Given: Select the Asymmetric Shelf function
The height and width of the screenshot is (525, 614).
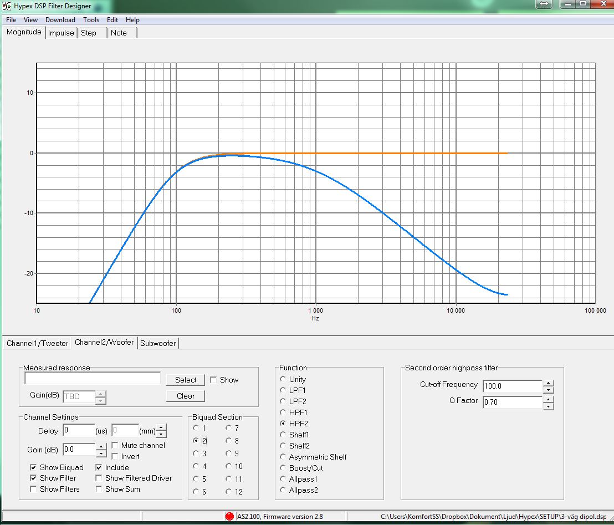Looking at the screenshot, I should pos(283,457).
